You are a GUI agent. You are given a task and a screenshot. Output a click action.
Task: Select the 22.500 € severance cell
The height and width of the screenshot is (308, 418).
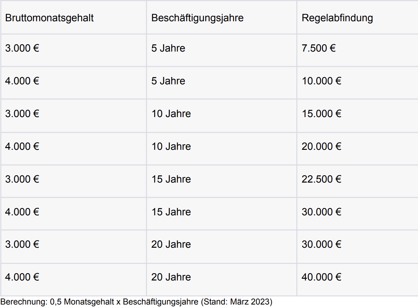click(x=321, y=179)
